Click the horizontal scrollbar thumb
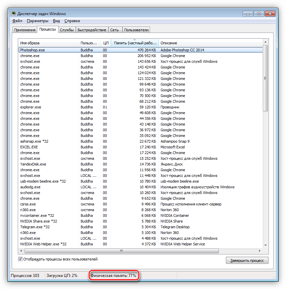Screen dimensions: 286x289 point(121,251)
